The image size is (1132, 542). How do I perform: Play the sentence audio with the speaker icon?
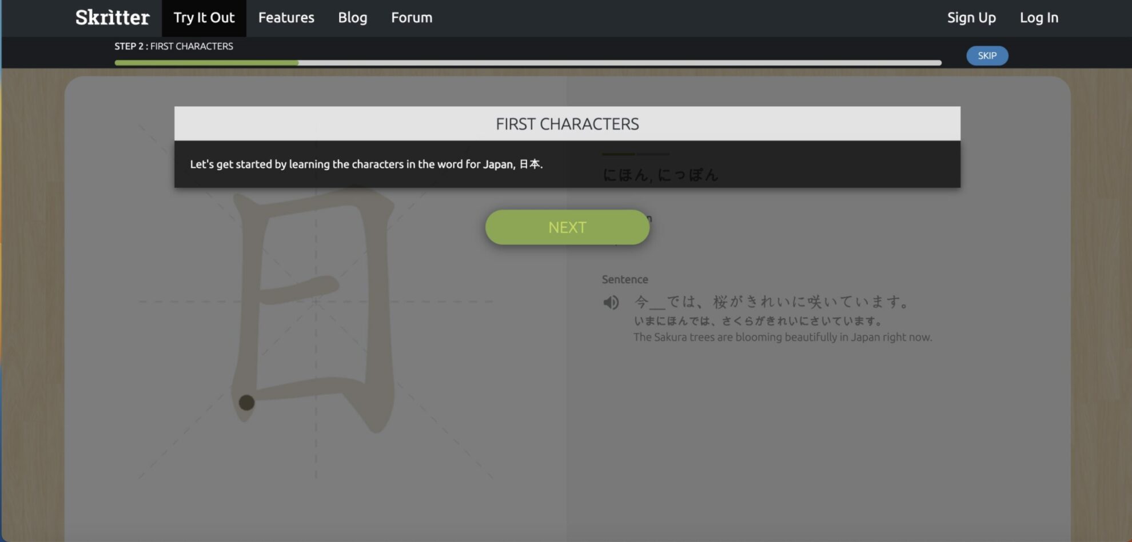pos(611,302)
